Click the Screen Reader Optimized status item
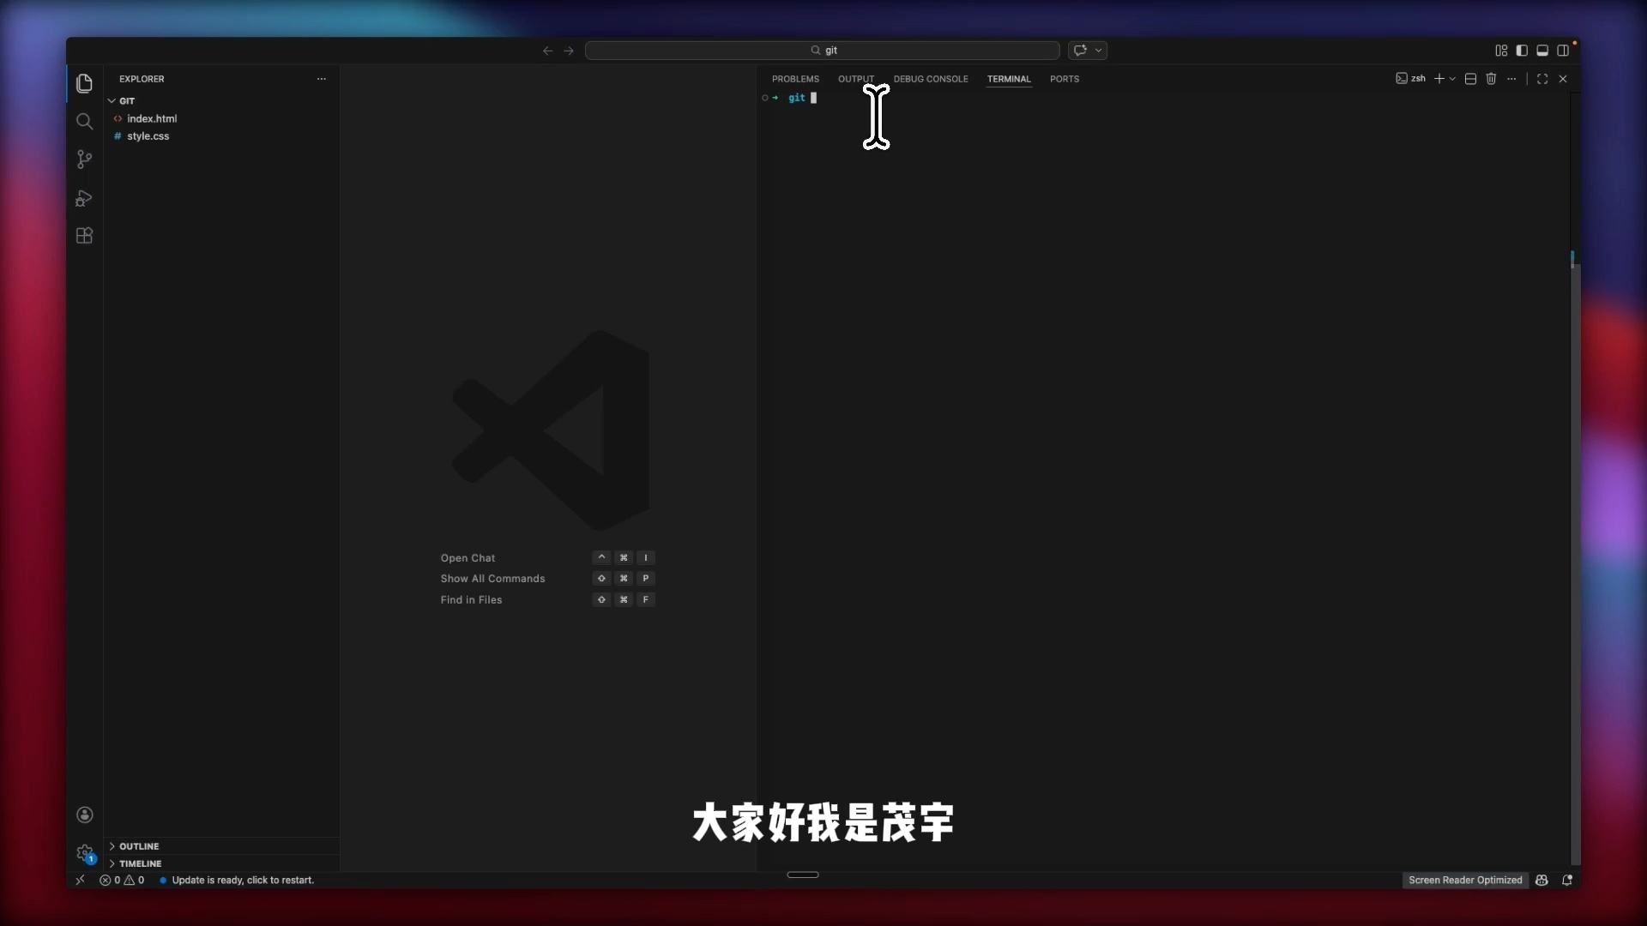 (x=1464, y=881)
